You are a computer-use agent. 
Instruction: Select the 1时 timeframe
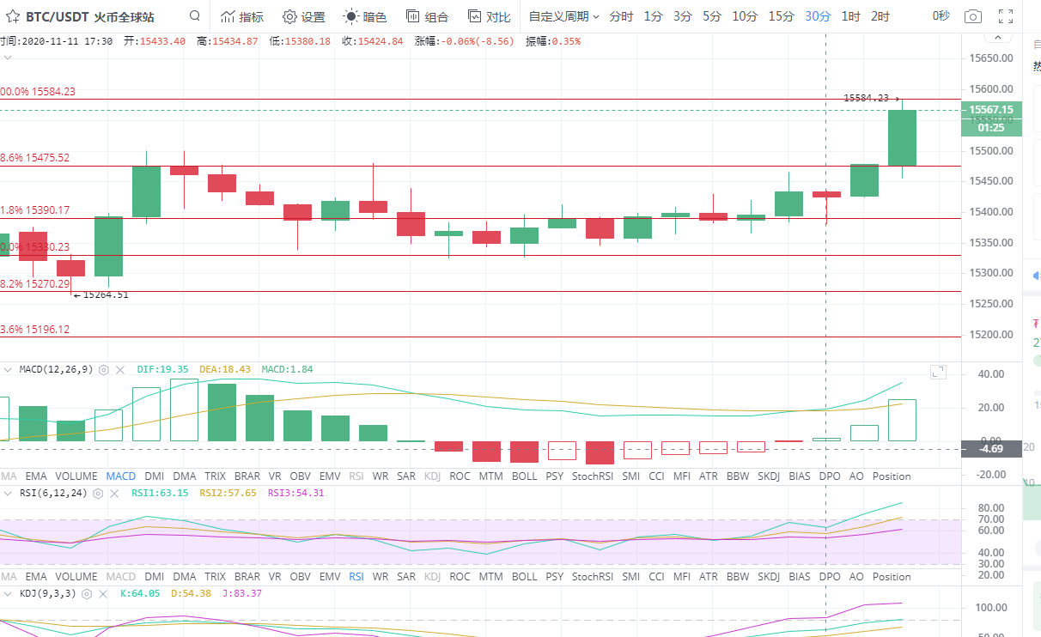click(850, 16)
